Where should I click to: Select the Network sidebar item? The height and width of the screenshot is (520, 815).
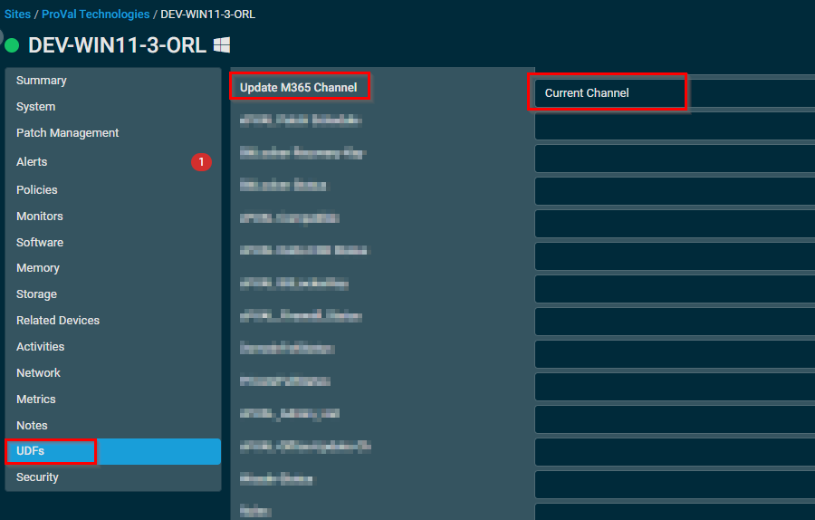pos(38,373)
